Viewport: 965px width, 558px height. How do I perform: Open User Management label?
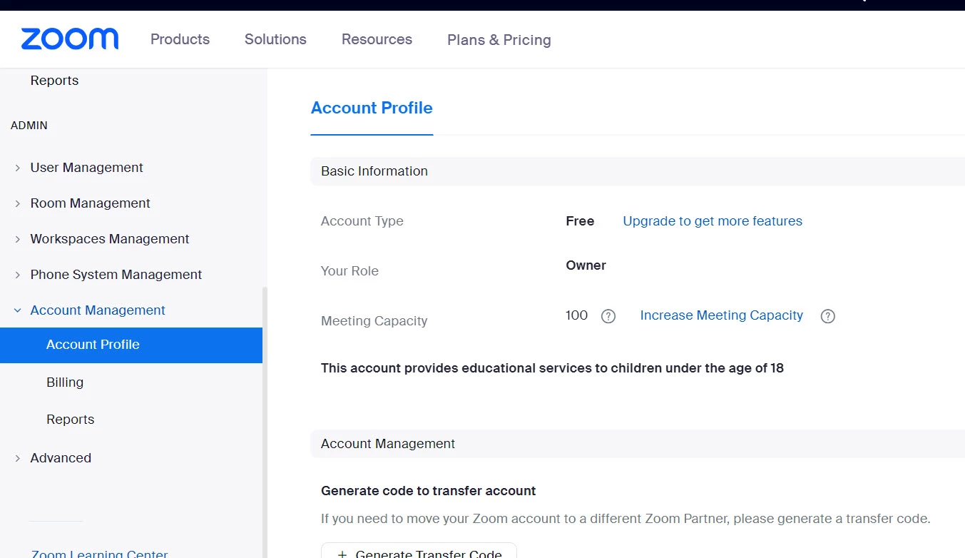tap(86, 168)
